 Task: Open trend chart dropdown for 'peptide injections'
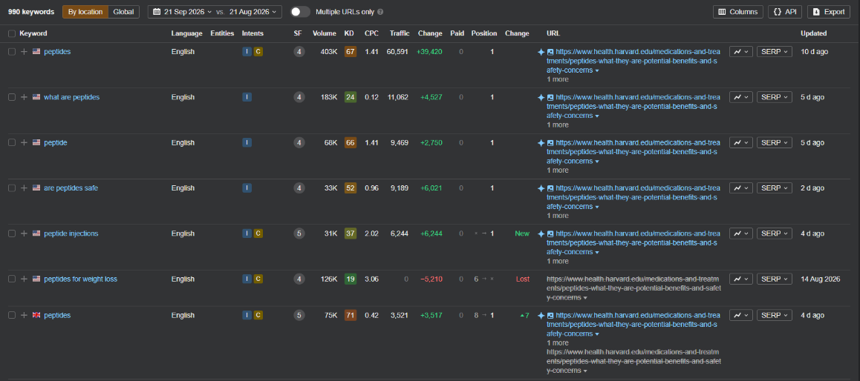[x=740, y=233]
